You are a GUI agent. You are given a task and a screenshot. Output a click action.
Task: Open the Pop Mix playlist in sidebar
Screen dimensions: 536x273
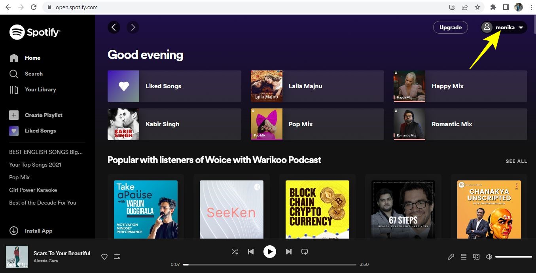click(19, 177)
